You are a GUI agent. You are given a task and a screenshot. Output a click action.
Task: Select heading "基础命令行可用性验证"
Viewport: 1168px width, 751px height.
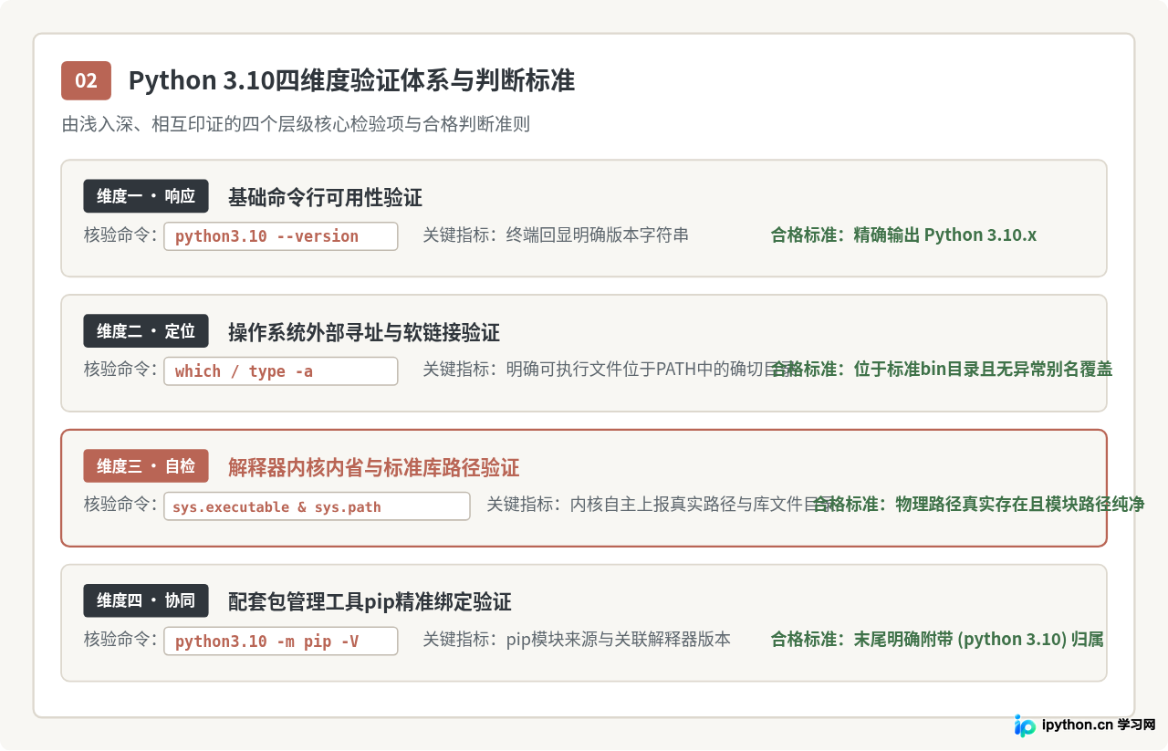click(x=325, y=197)
